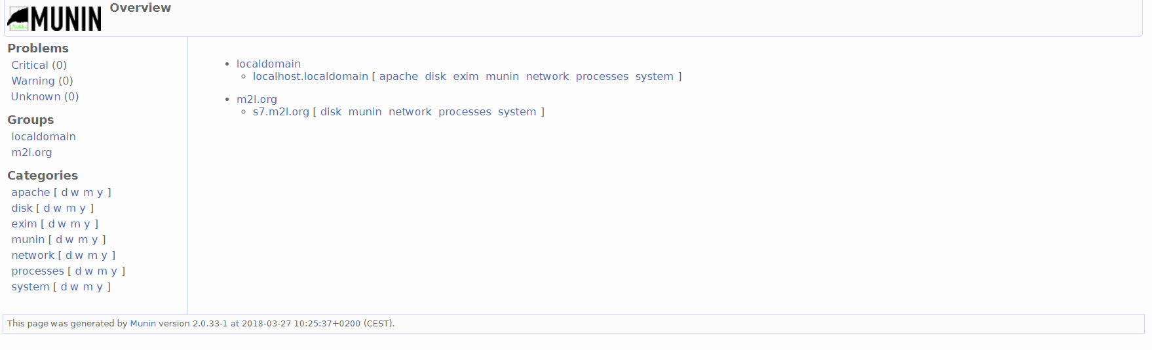This screenshot has width=1152, height=350.
Task: Click the Munin logo icon
Action: pyautogui.click(x=54, y=18)
